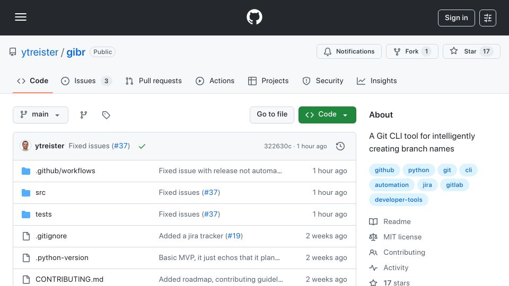Click the src folder icon
This screenshot has height=286, width=509.
tap(26, 193)
